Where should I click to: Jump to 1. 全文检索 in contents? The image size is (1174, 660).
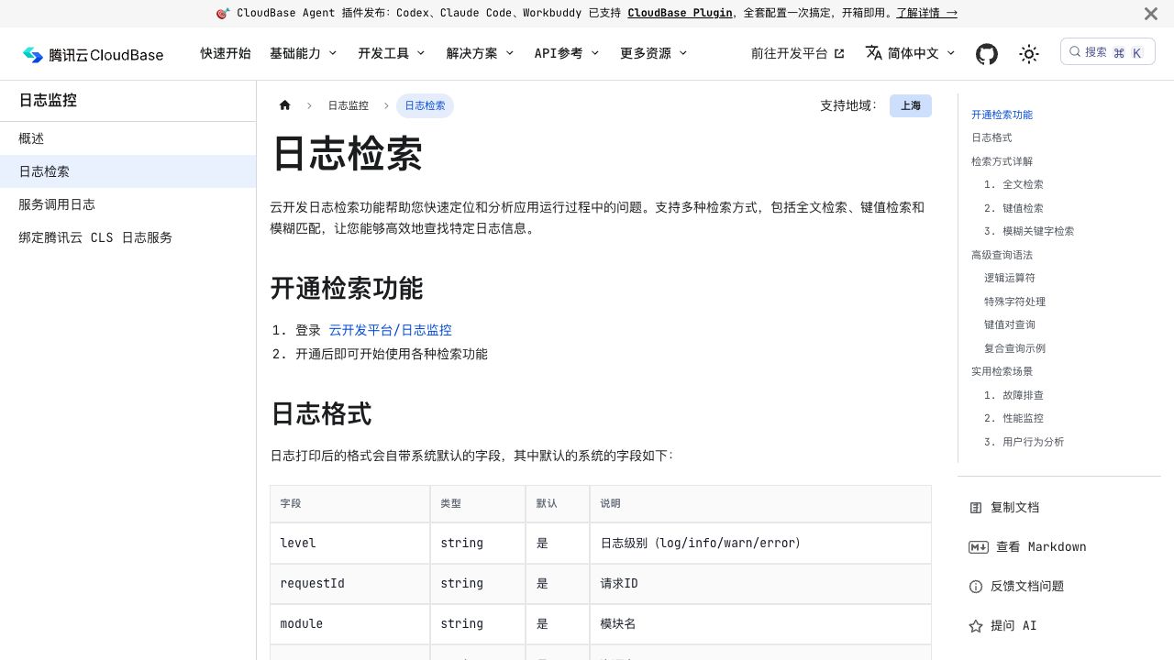pyautogui.click(x=1013, y=184)
